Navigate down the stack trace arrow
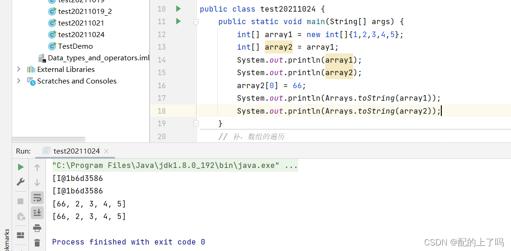The width and height of the screenshot is (511, 251). click(37, 183)
